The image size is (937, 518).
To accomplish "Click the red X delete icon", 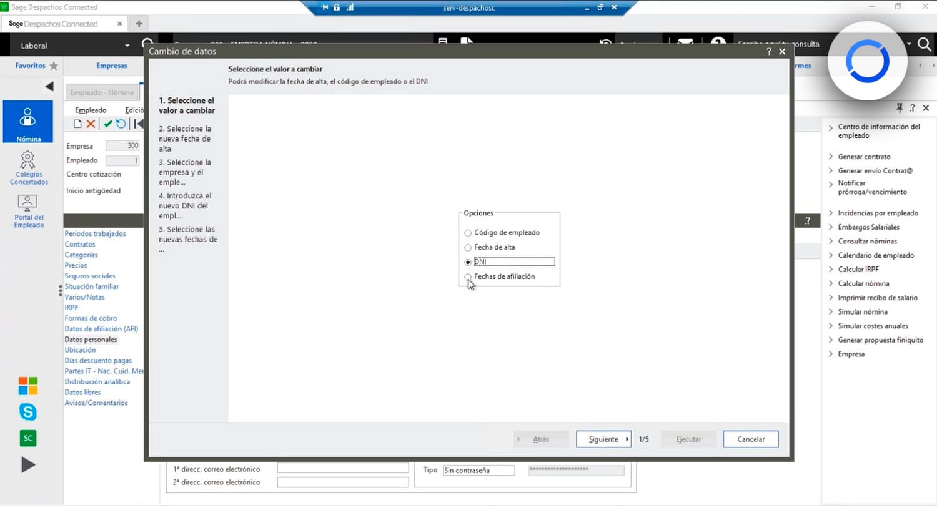I will [89, 123].
